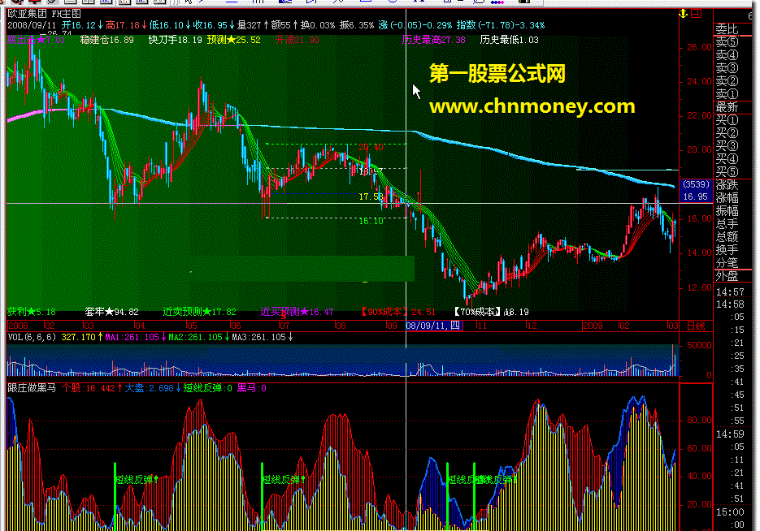This screenshot has width=760, height=531.
Task: Click the 历史最高27.38 label
Action: click(434, 40)
